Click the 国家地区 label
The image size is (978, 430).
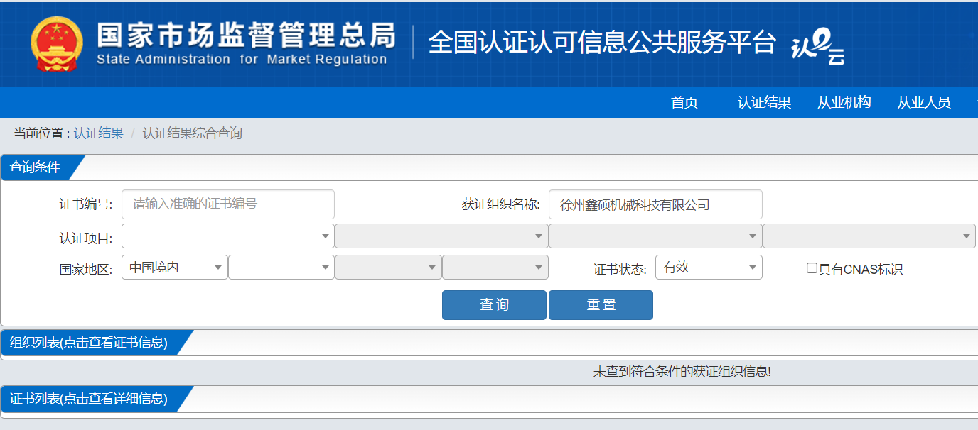[x=86, y=270]
